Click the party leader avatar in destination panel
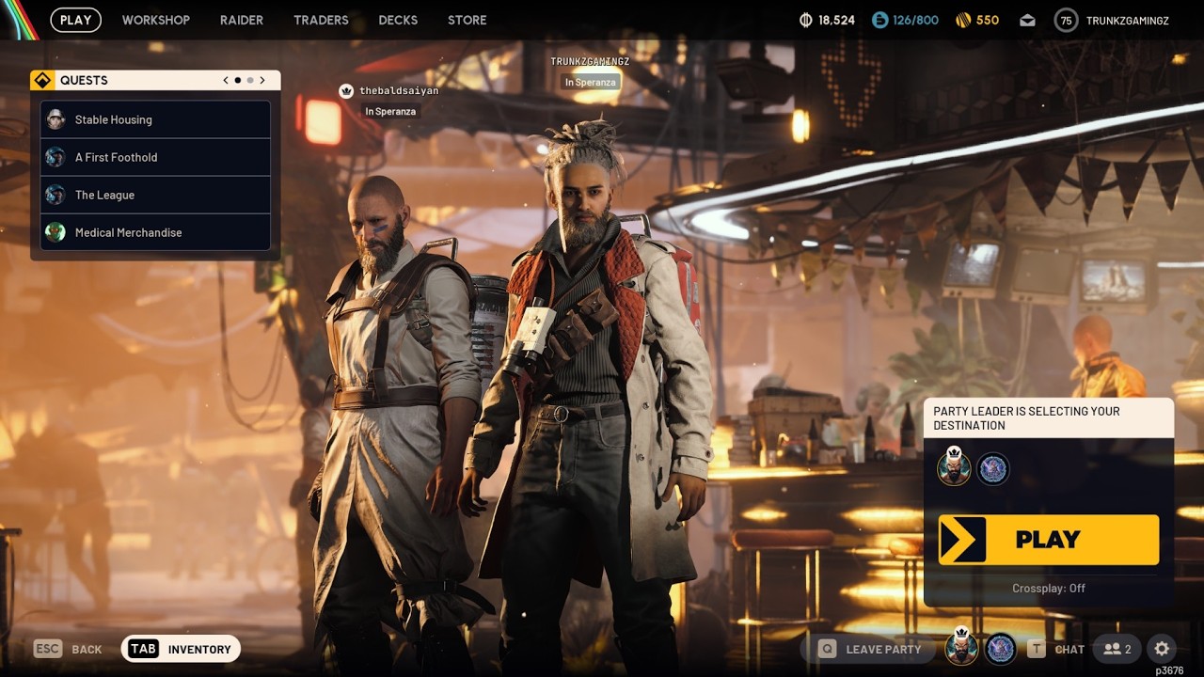This screenshot has height=677, width=1204. coord(954,467)
